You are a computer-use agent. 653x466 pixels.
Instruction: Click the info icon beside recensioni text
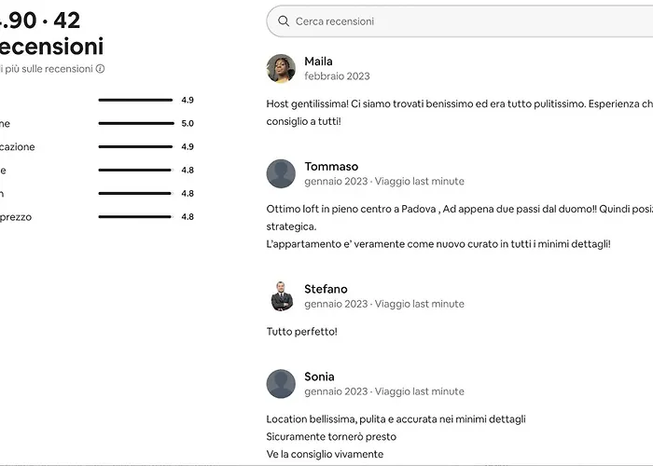tap(101, 69)
